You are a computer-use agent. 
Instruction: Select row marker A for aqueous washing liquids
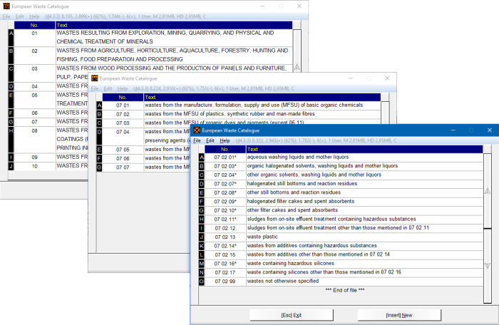(202, 157)
